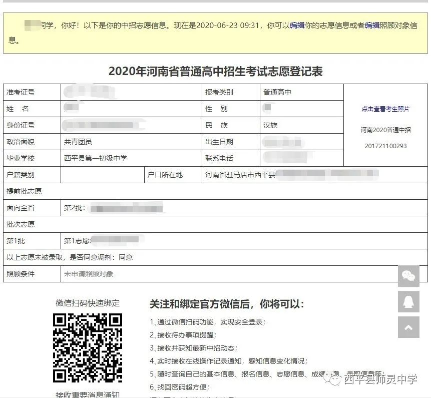Click the WeChat chat icon in floating sidebar
Screen dimensions: 431x398
(408, 275)
